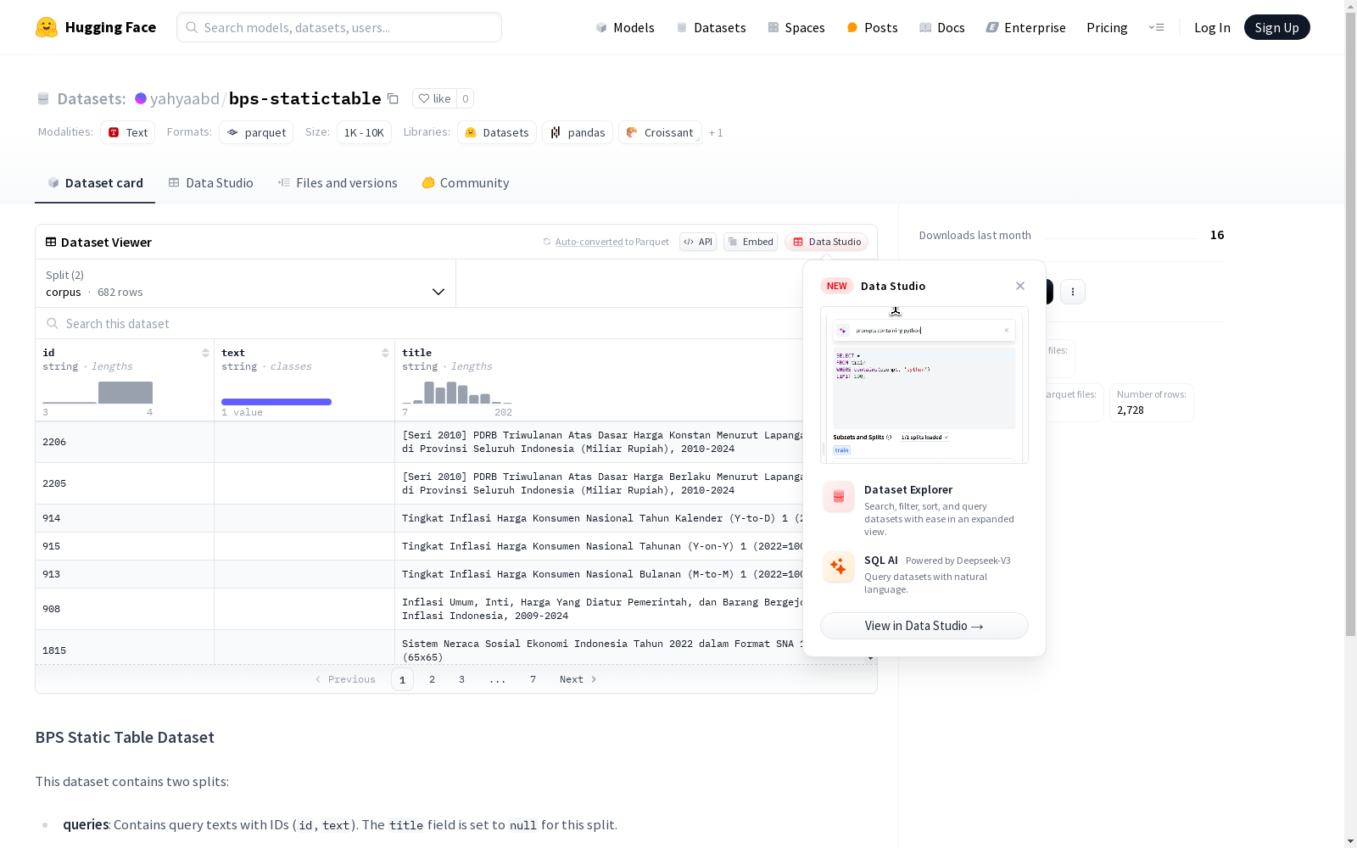Click Next page in pagination
Viewport: 1357px width, 848px height.
click(x=578, y=679)
